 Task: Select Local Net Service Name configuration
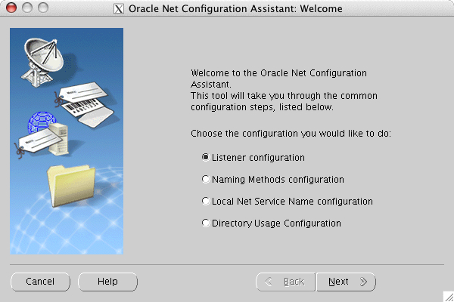(206, 202)
